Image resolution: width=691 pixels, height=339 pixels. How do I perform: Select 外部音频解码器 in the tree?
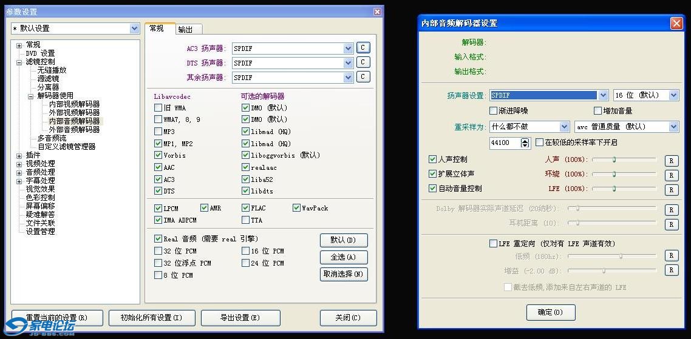75,130
